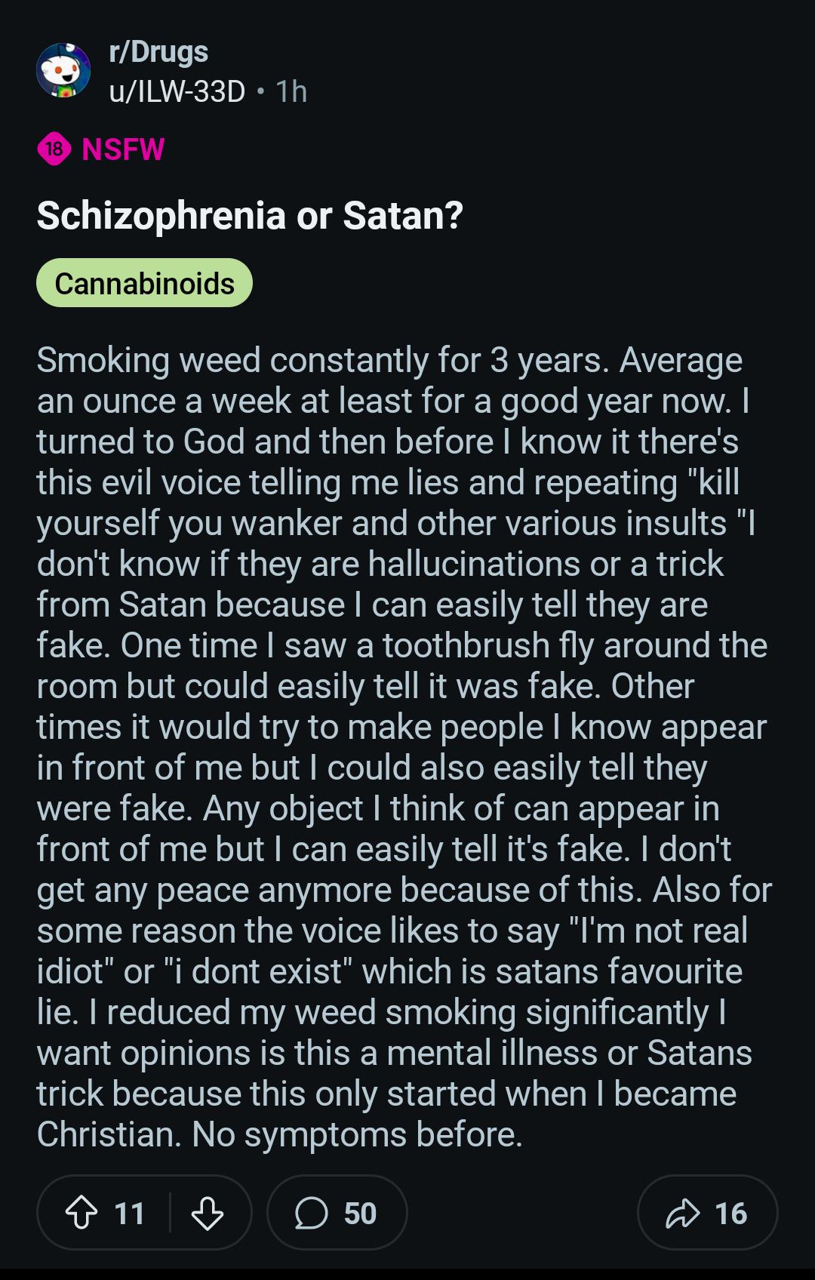Tap the 1h post timestamp
815x1280 pixels.
pyautogui.click(x=291, y=92)
